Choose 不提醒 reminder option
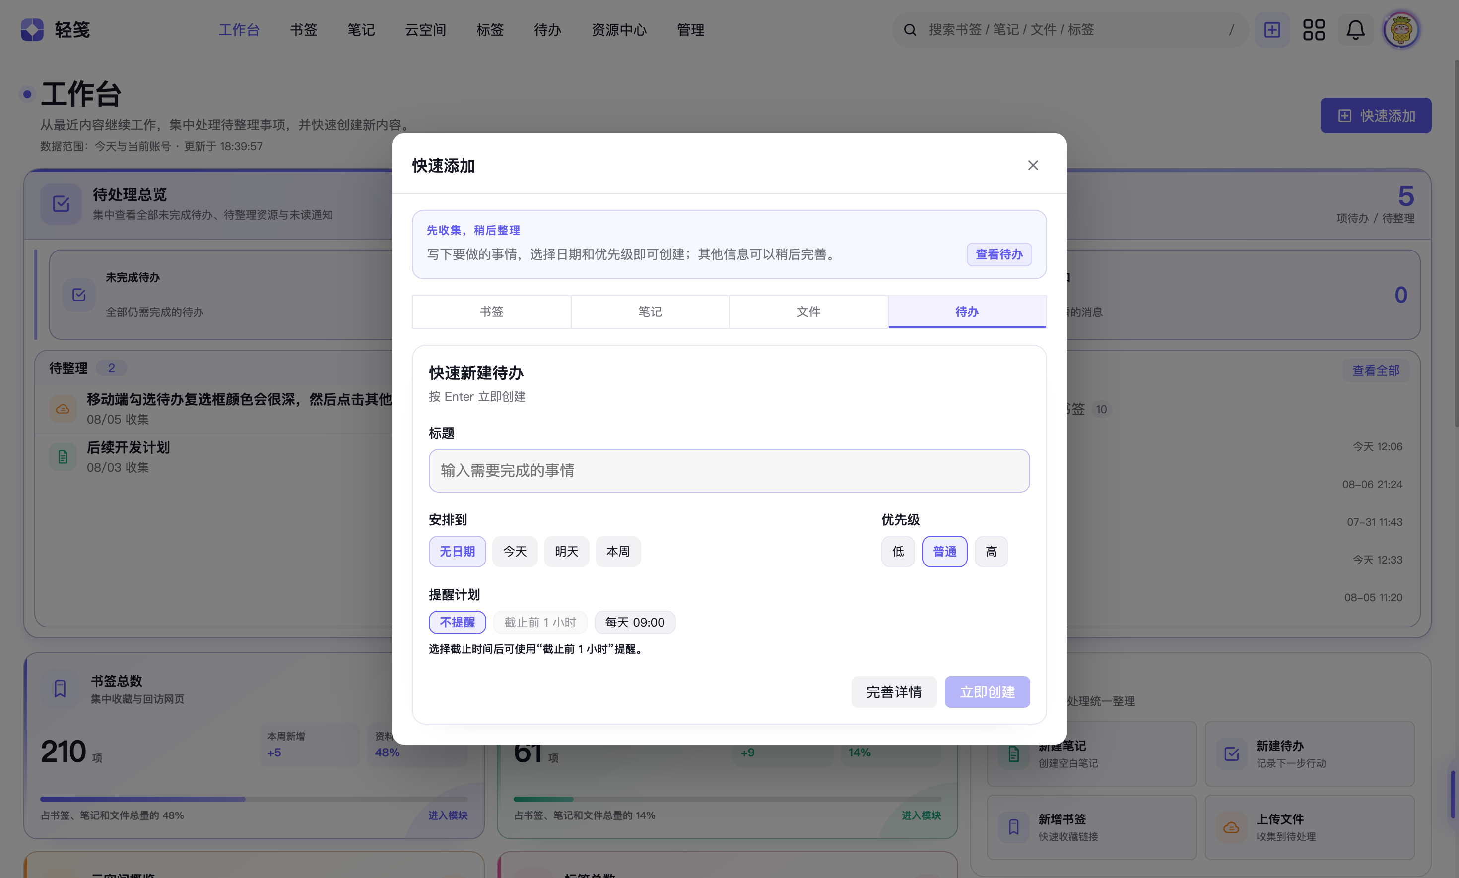 (x=457, y=623)
